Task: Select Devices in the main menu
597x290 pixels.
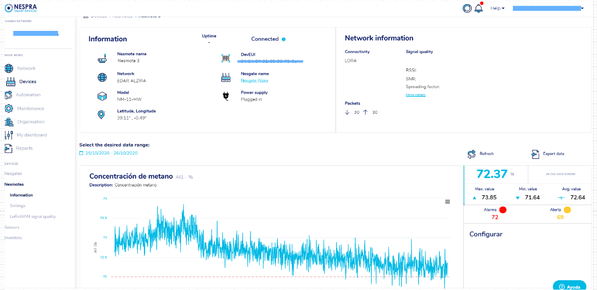Action: click(x=27, y=81)
